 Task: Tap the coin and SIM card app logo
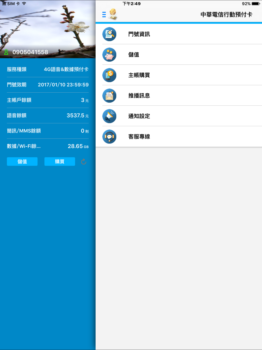113,14
